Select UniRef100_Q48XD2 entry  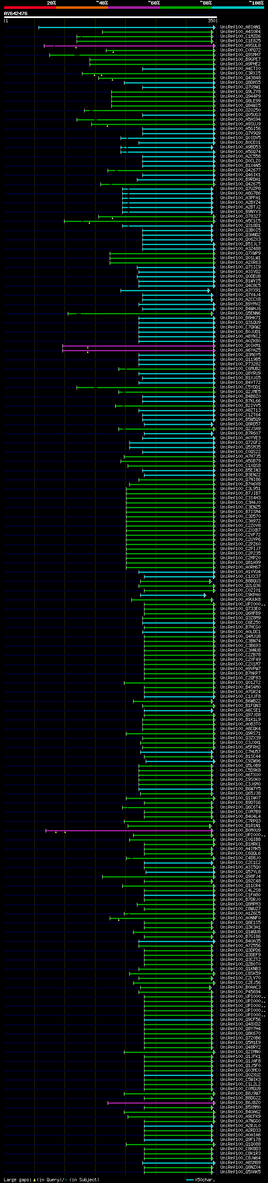(x=240, y=1024)
